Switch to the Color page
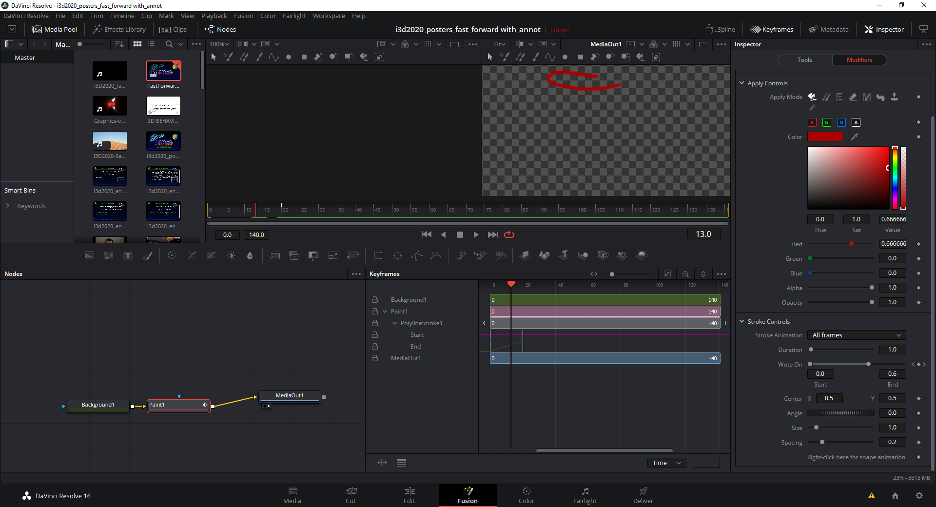 526,495
